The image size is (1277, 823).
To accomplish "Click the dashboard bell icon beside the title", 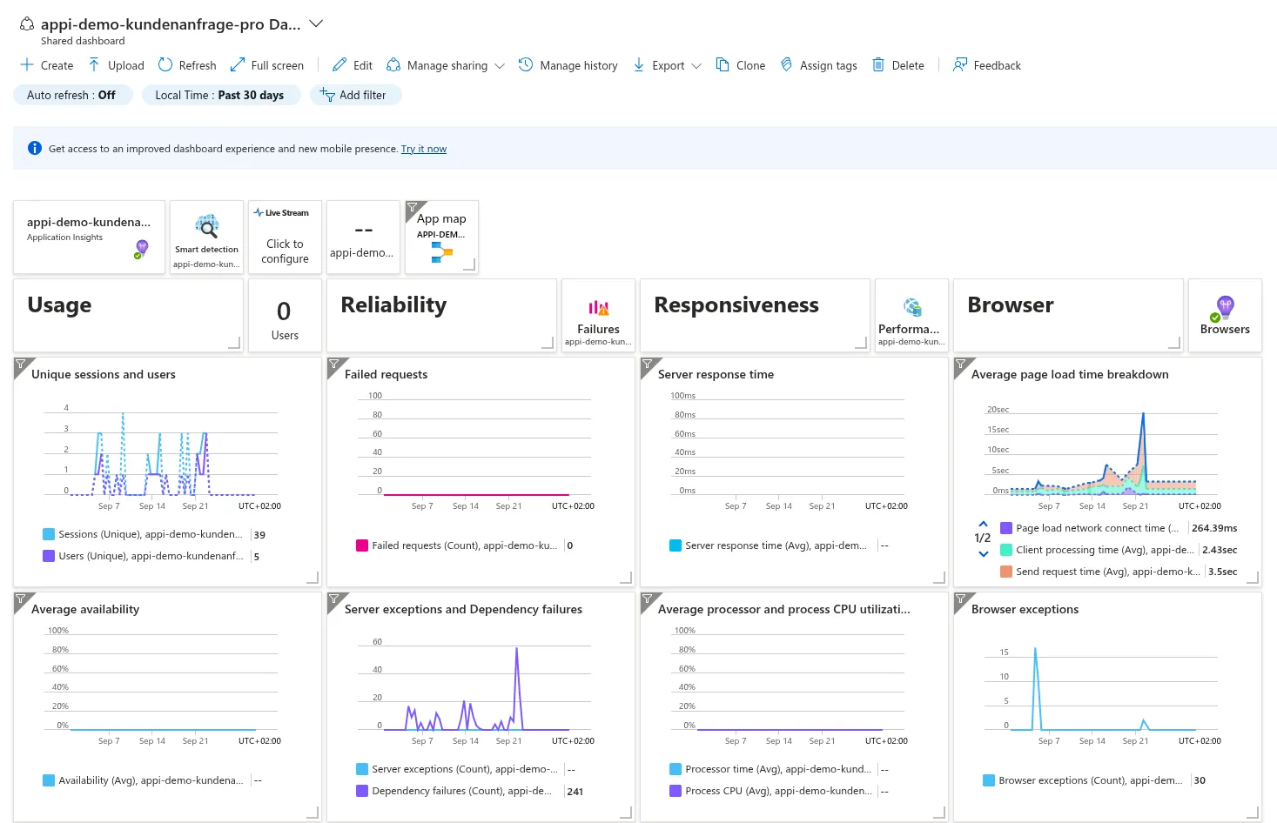I will [27, 24].
